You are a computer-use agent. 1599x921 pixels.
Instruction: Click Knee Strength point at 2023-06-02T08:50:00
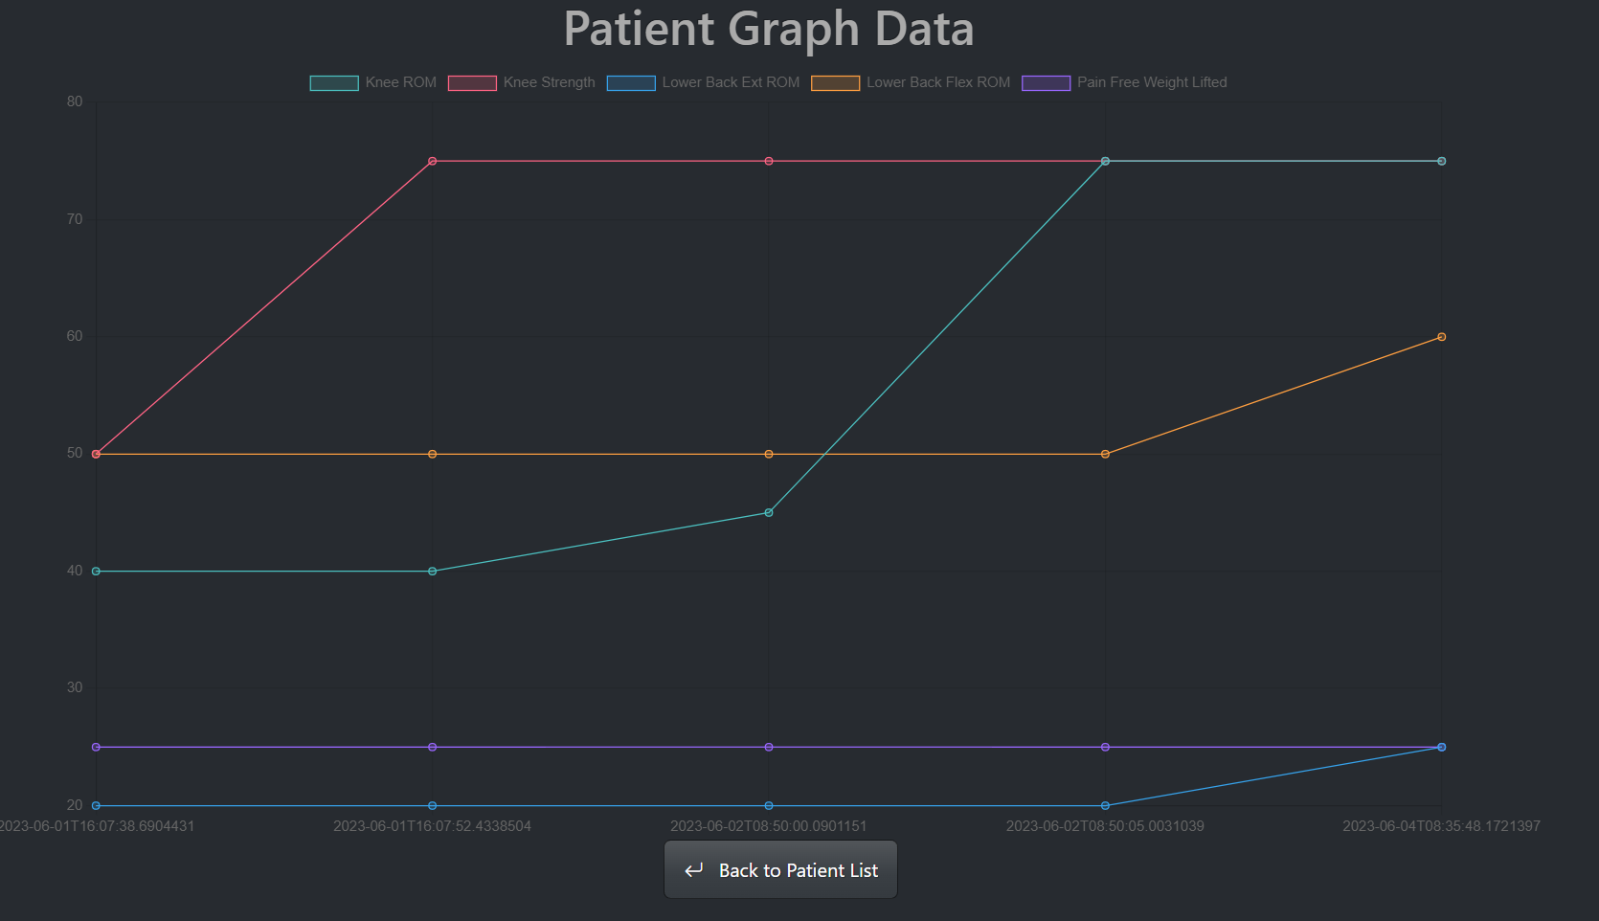pyautogui.click(x=769, y=161)
